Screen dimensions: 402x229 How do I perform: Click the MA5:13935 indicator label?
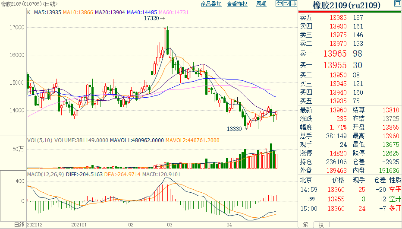(x=48, y=13)
